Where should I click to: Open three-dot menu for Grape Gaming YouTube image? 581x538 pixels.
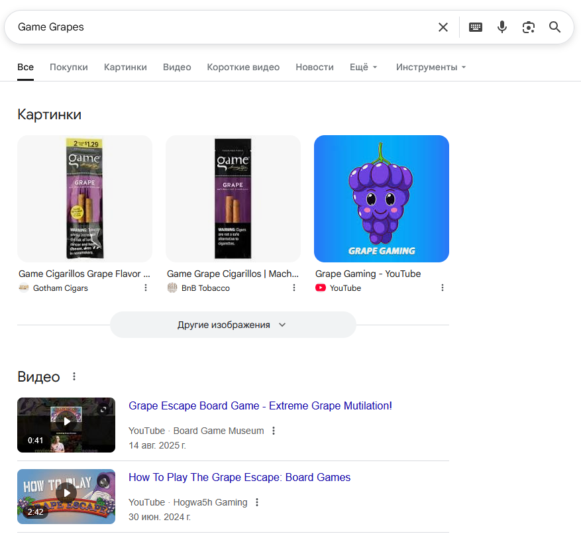tap(442, 288)
